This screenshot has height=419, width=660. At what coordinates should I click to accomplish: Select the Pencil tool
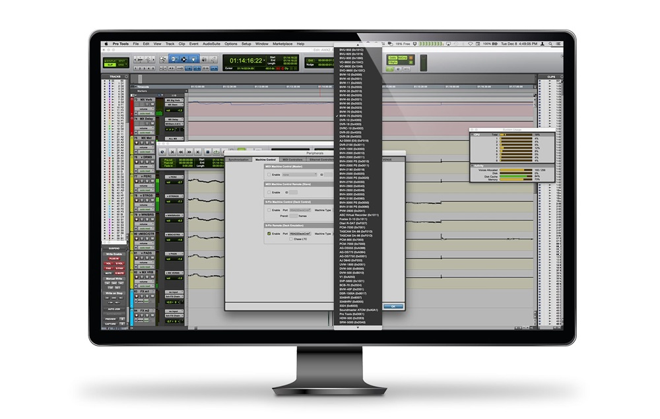point(213,60)
